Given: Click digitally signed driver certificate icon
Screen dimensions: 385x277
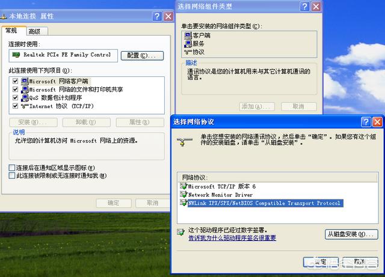Looking at the screenshot, I should click(x=180, y=232).
